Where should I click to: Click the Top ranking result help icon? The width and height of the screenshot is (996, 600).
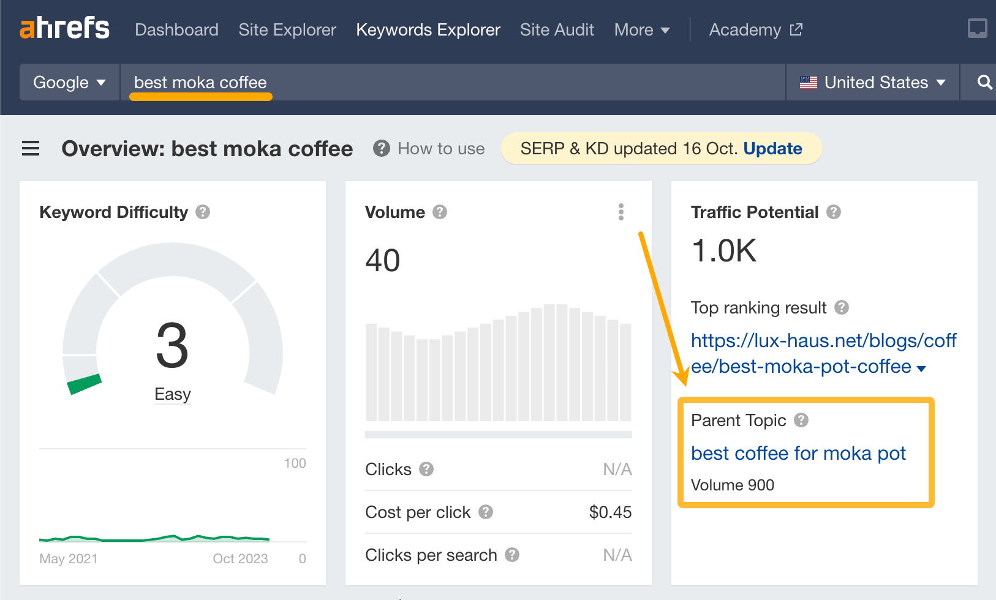tap(842, 307)
